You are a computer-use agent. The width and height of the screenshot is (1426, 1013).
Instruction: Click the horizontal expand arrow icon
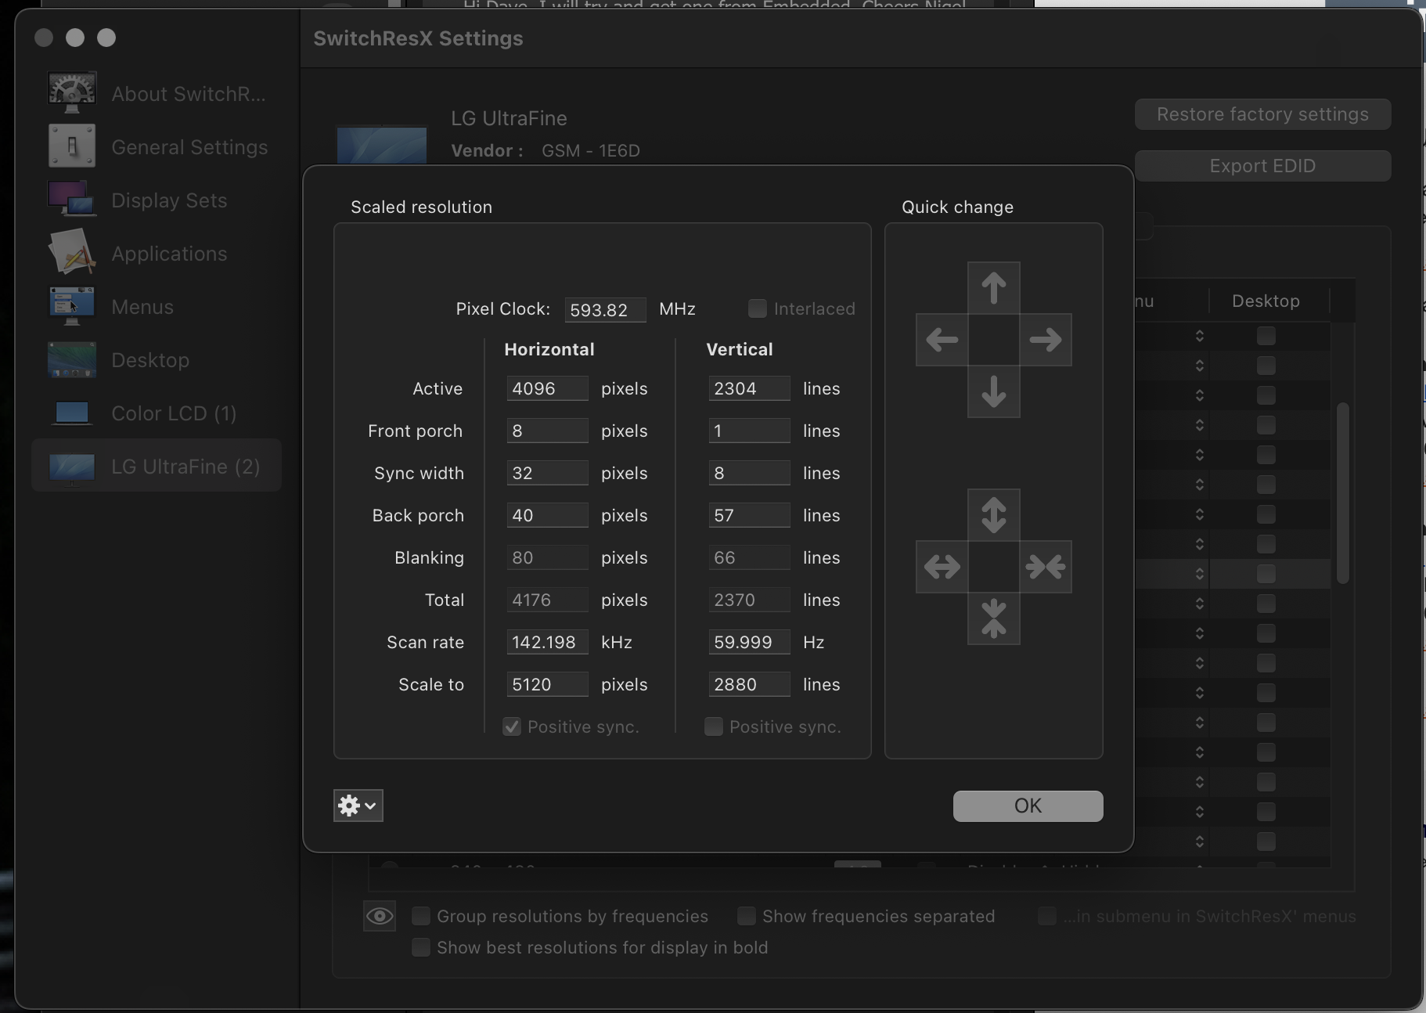pos(942,566)
